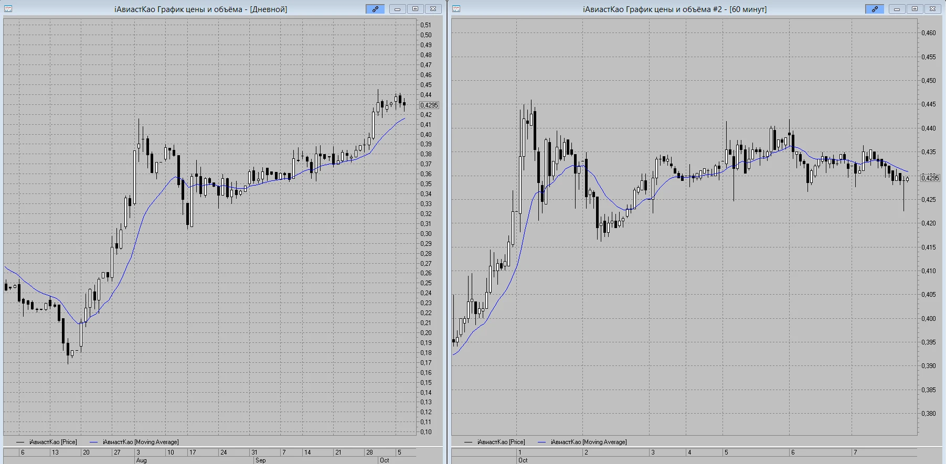
Task: Minimize the 60-minute chart window
Action: click(x=897, y=9)
